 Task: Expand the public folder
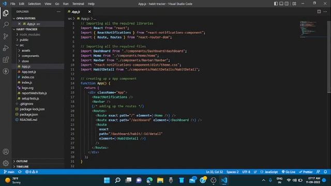[38, 40]
